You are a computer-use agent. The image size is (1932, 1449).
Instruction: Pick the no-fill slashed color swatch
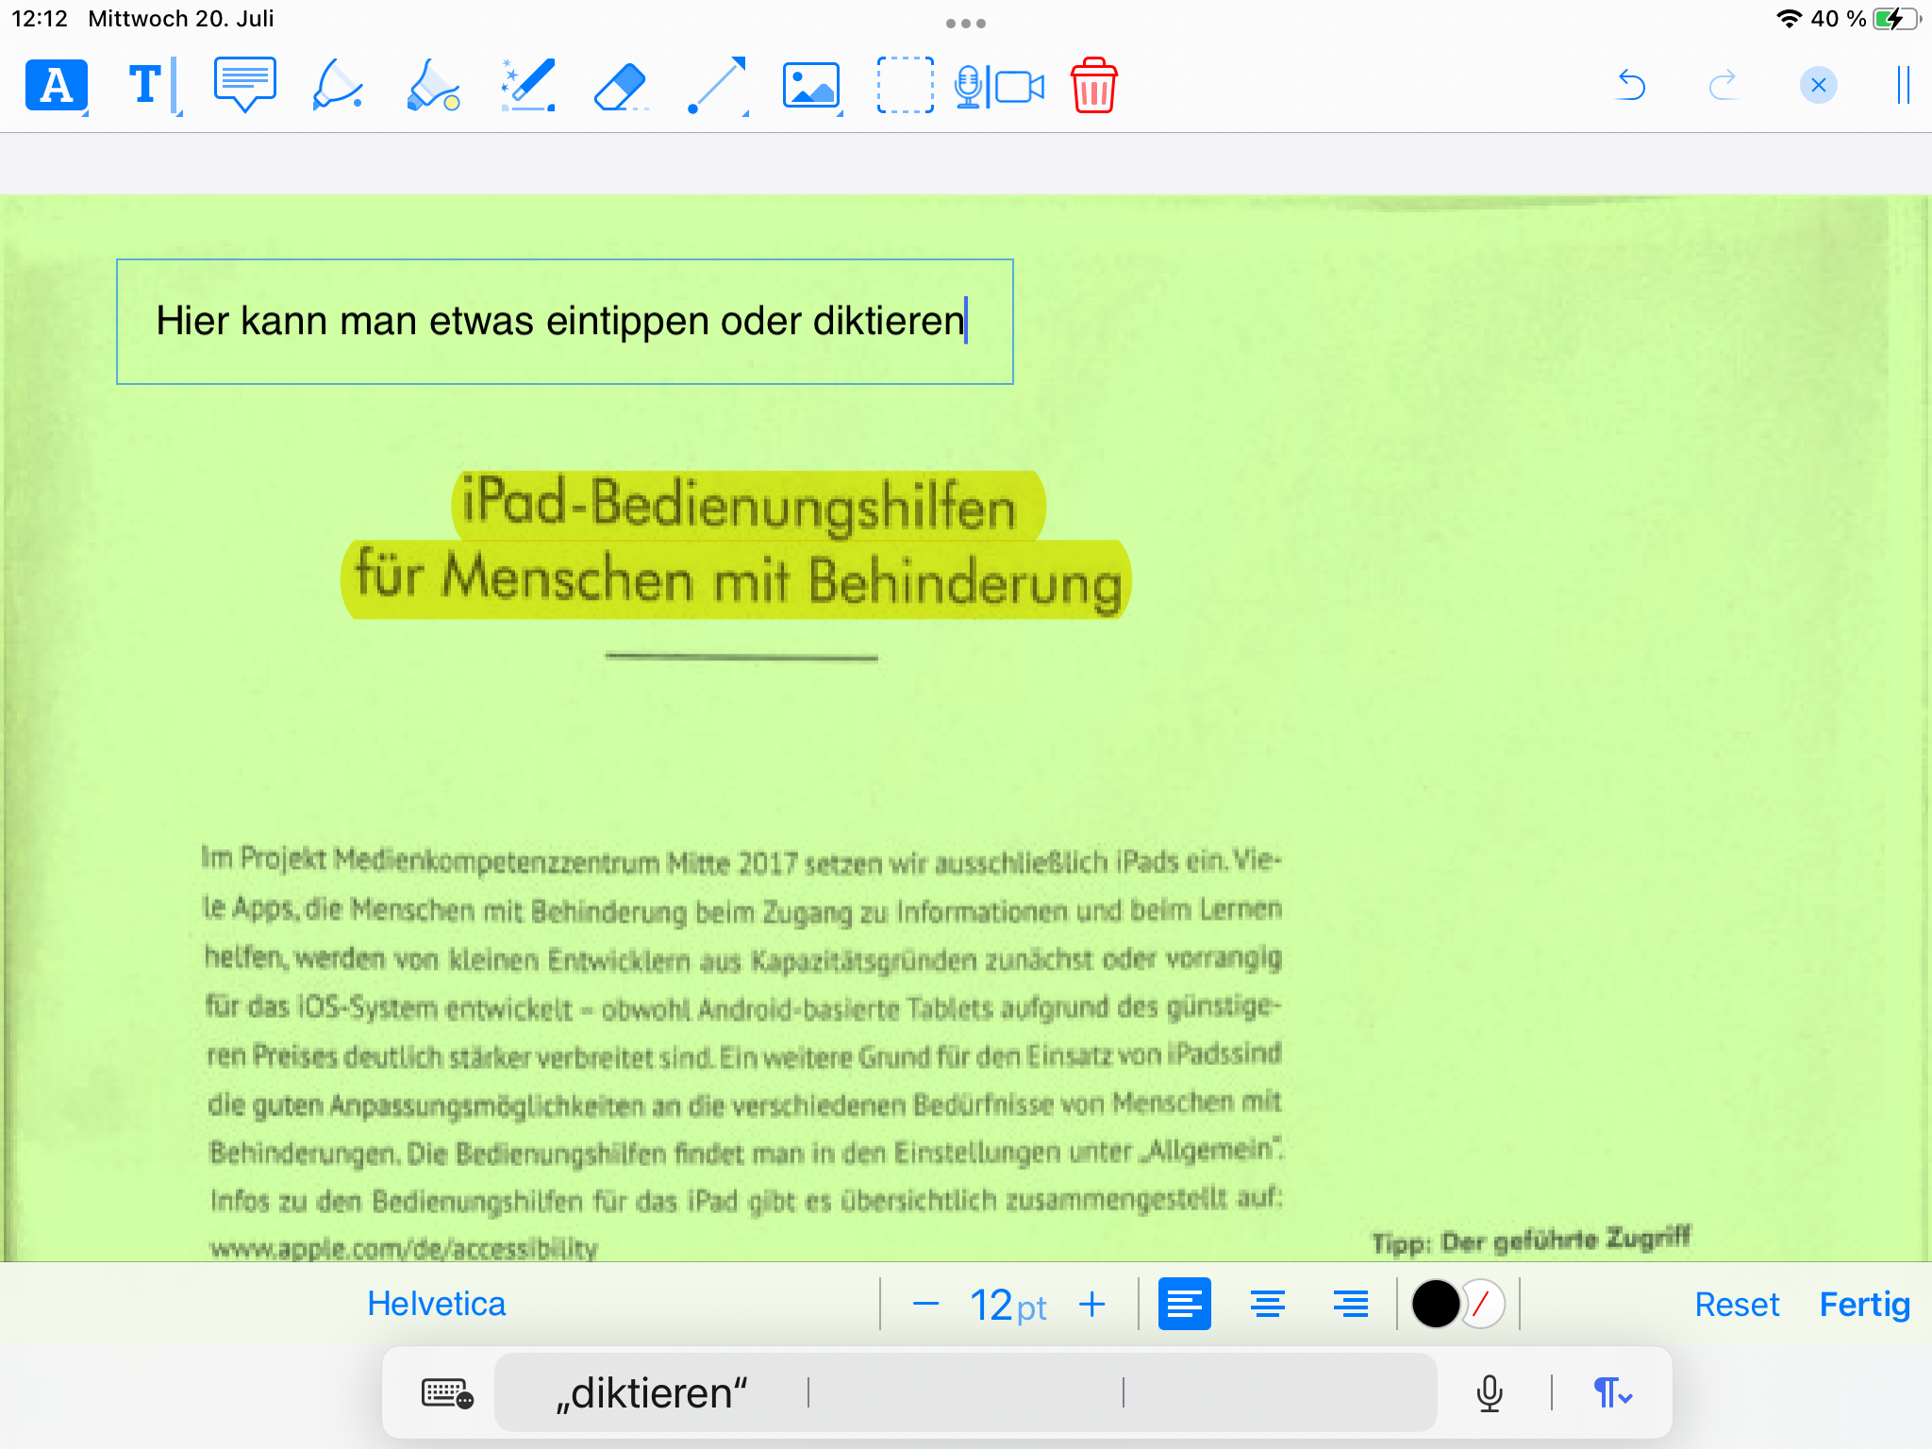(1484, 1304)
